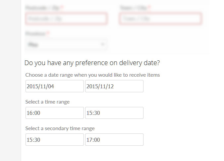Click the Postcode / Zip input field

coord(66,19)
